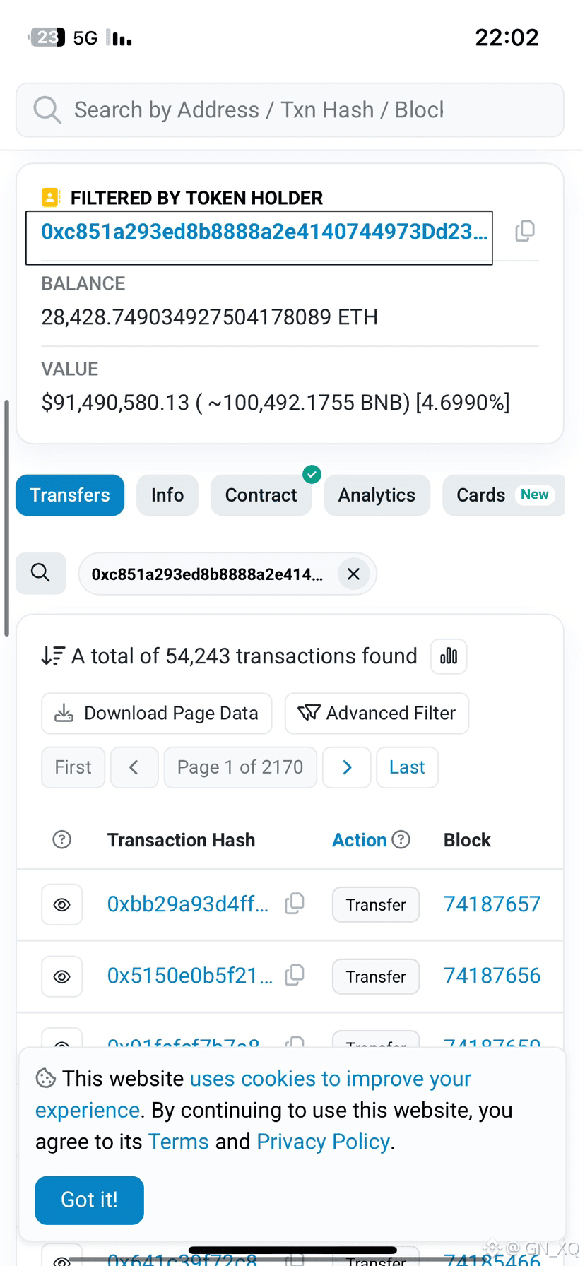Click the magnifier filter search icon
The width and height of the screenshot is (585, 1266).
pyautogui.click(x=41, y=573)
